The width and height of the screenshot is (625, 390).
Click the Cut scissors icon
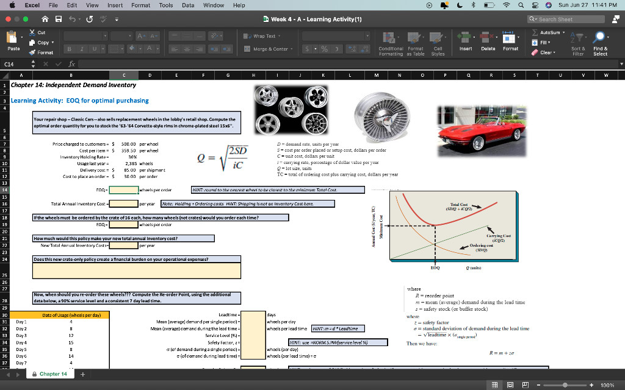click(32, 32)
